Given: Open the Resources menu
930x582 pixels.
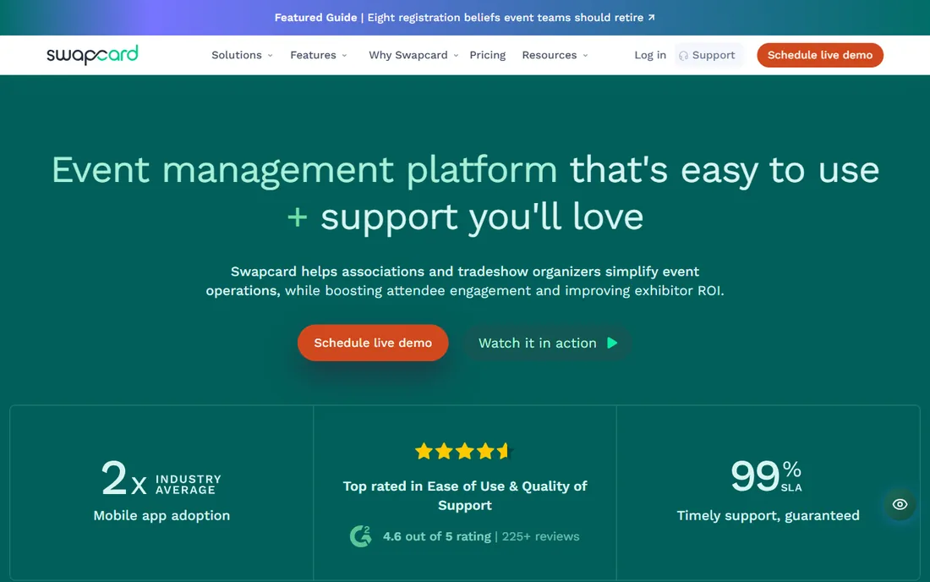Looking at the screenshot, I should [555, 55].
